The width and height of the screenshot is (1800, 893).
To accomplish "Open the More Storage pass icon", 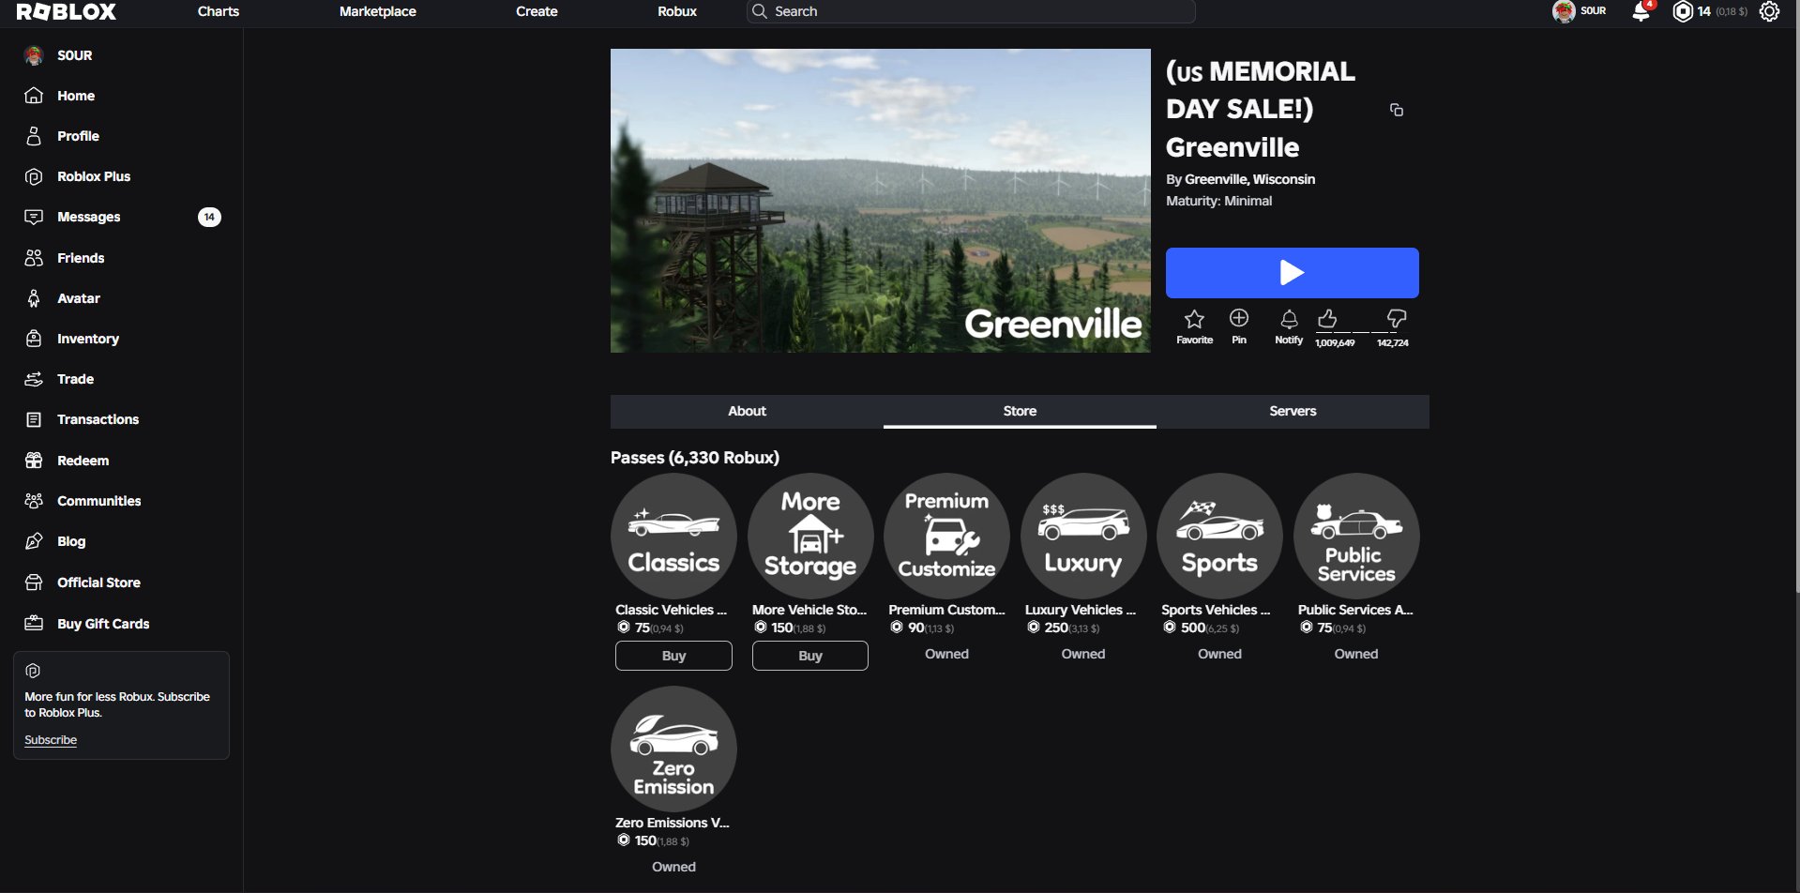I will point(810,536).
